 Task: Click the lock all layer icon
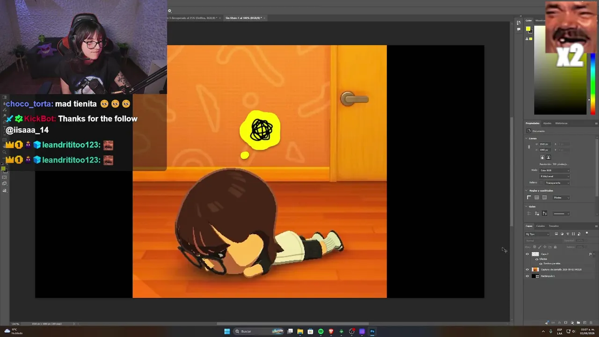[555, 247]
